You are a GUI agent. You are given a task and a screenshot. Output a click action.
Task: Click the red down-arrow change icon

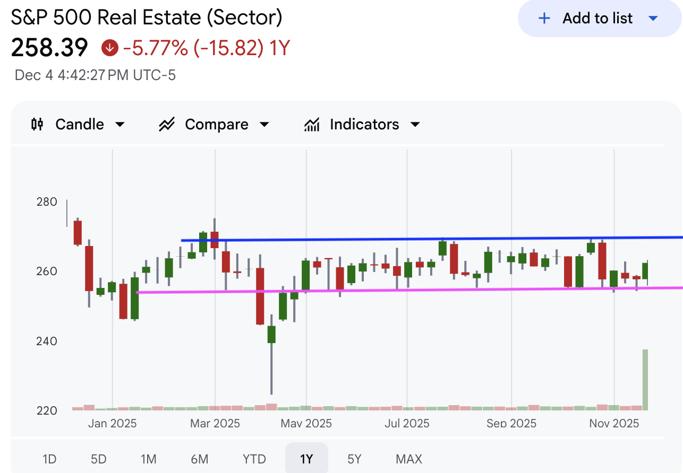click(109, 48)
